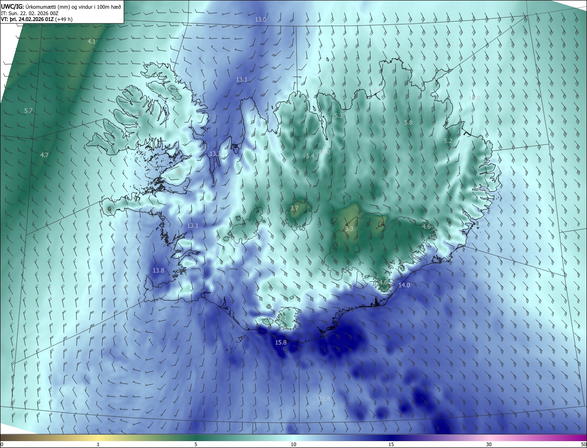Select the "IT: Sun. 22. 02. 2026 00Z" line
Image resolution: width=587 pixels, height=448 pixels.
(x=30, y=13)
